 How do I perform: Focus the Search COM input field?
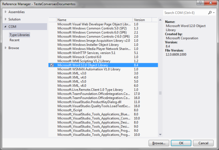click(x=185, y=13)
